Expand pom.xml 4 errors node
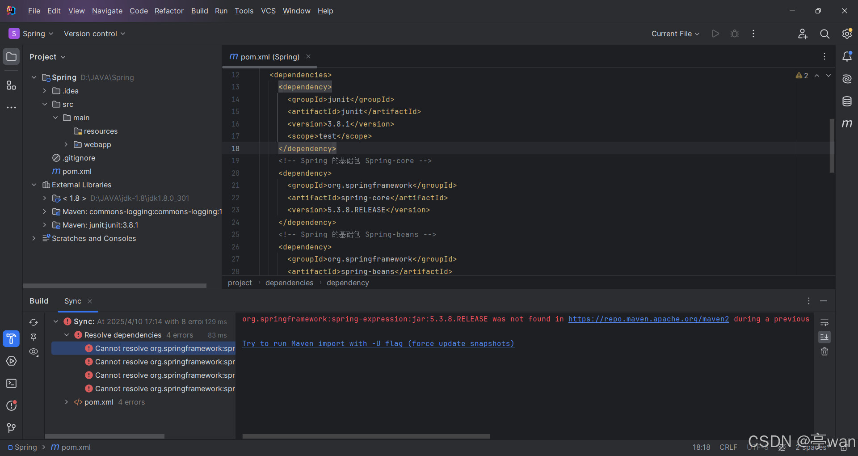 pos(67,402)
